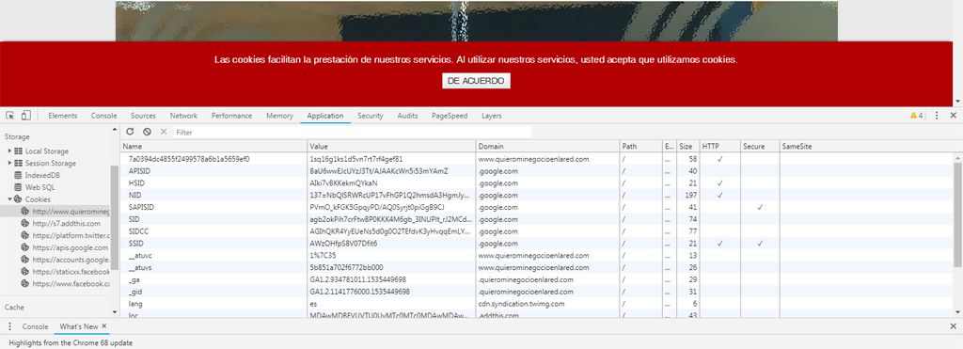Image resolution: width=963 pixels, height=349 pixels.
Task: Click the storage sidebar scrollbar thumb
Action: point(114,218)
